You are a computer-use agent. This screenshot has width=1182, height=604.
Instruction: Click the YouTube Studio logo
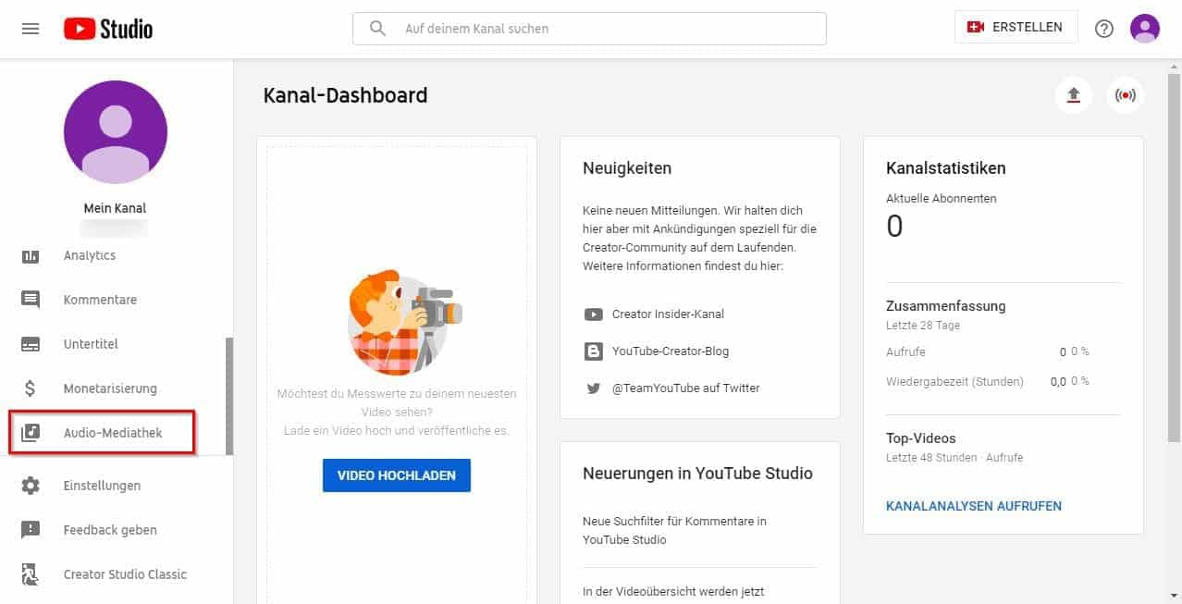coord(108,29)
